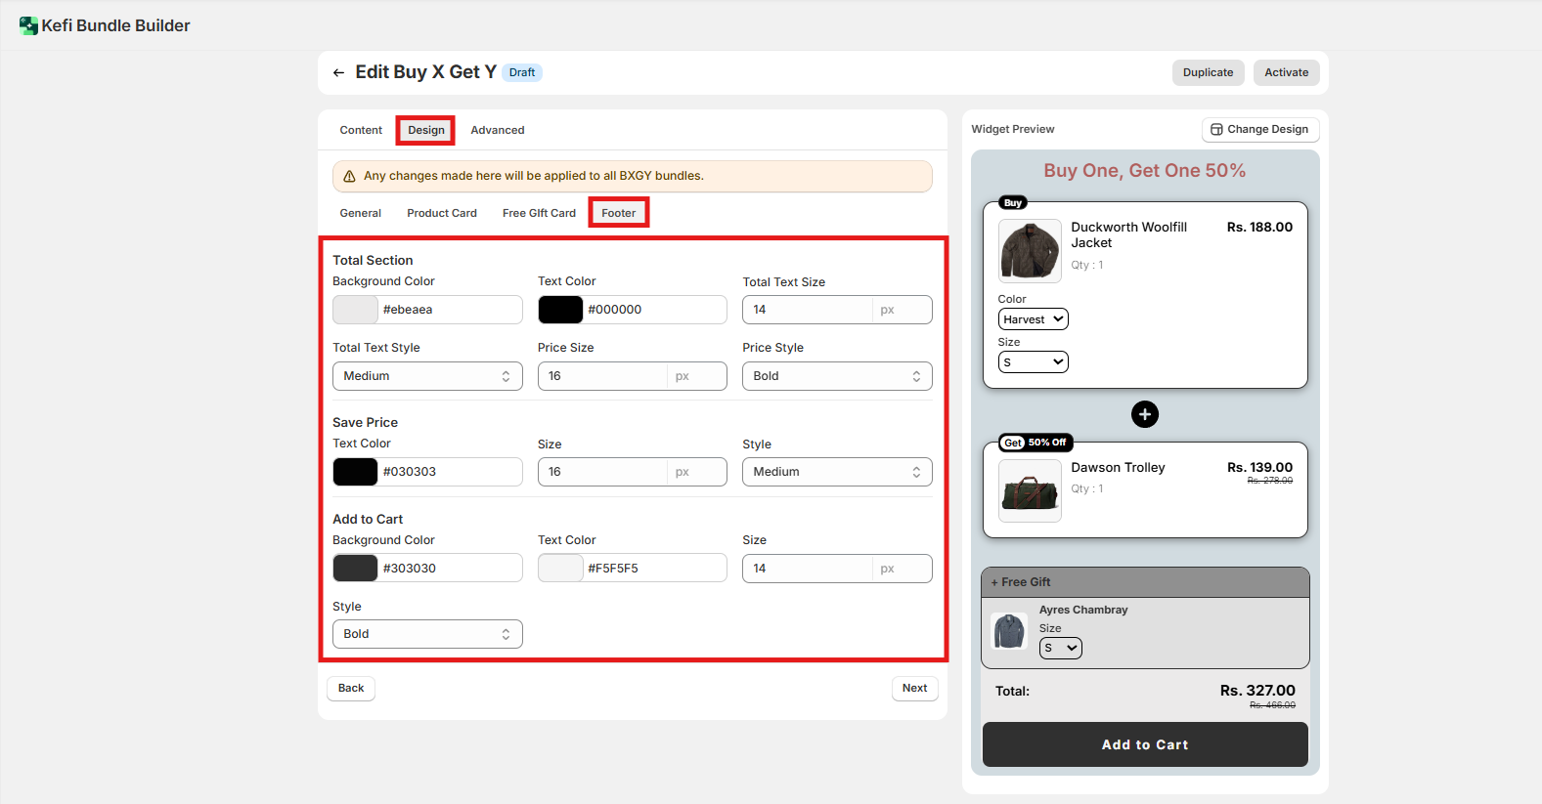
Task: Open the Free Gift Card sub-tab
Action: (539, 213)
